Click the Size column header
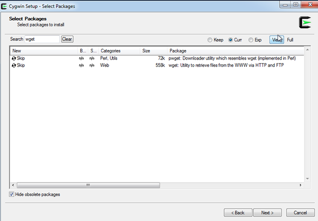 [153, 51]
